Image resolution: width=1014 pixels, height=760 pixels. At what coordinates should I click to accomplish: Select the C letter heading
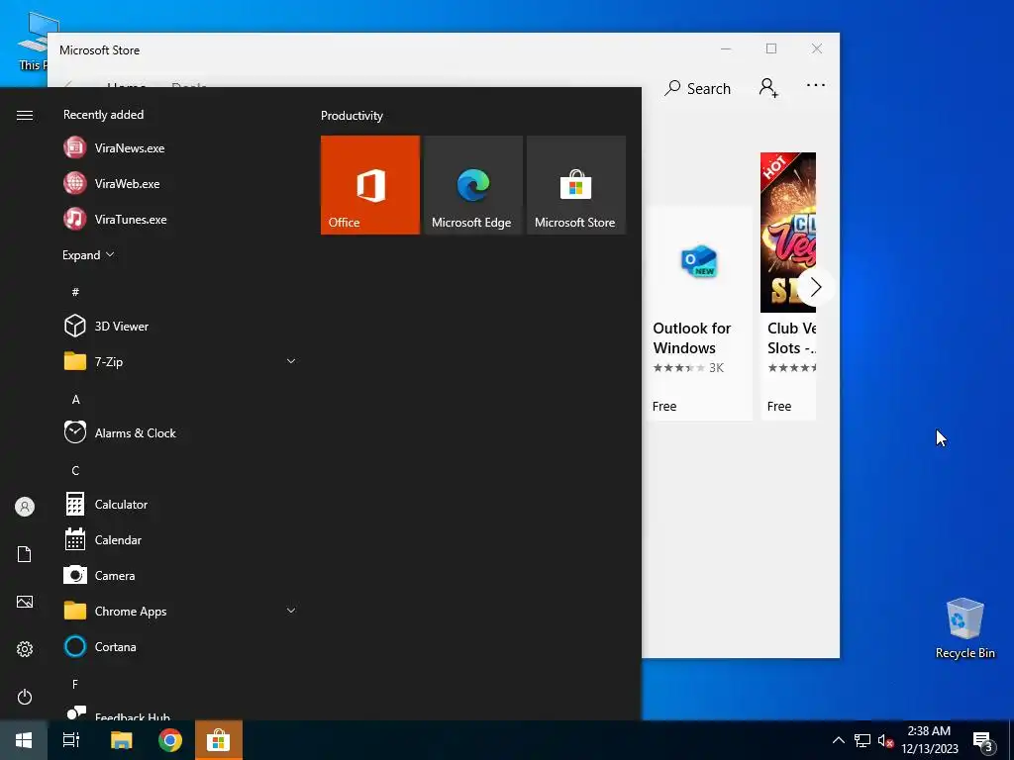tap(75, 470)
